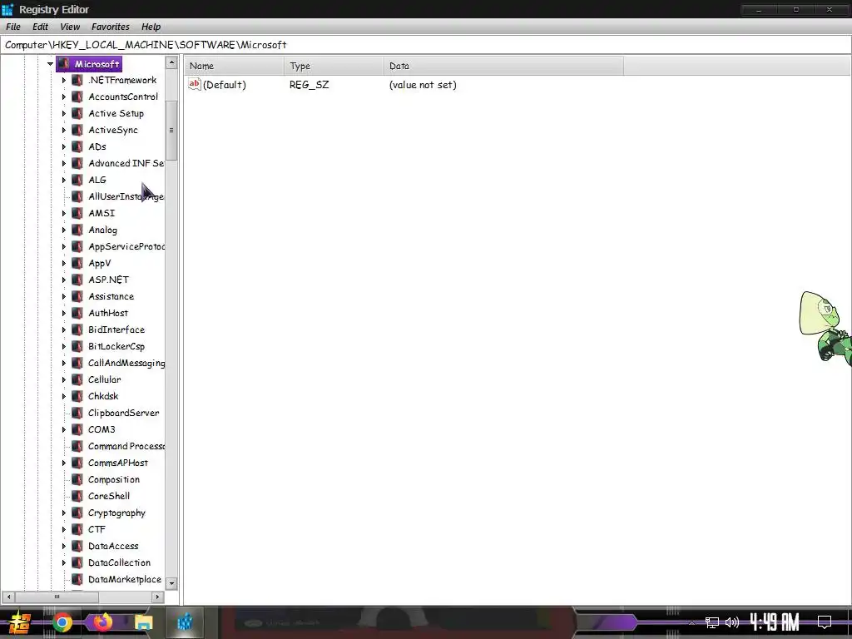The height and width of the screenshot is (639, 852).
Task: Click the Analog key folder icon
Action: (77, 230)
